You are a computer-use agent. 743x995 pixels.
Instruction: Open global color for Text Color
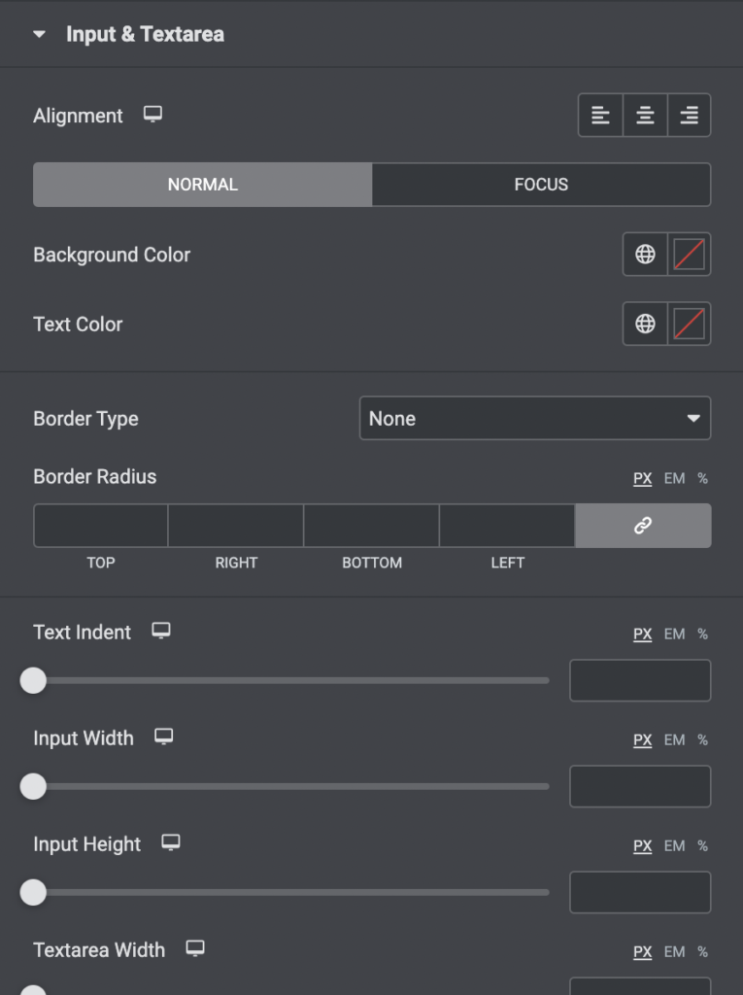[x=647, y=324]
